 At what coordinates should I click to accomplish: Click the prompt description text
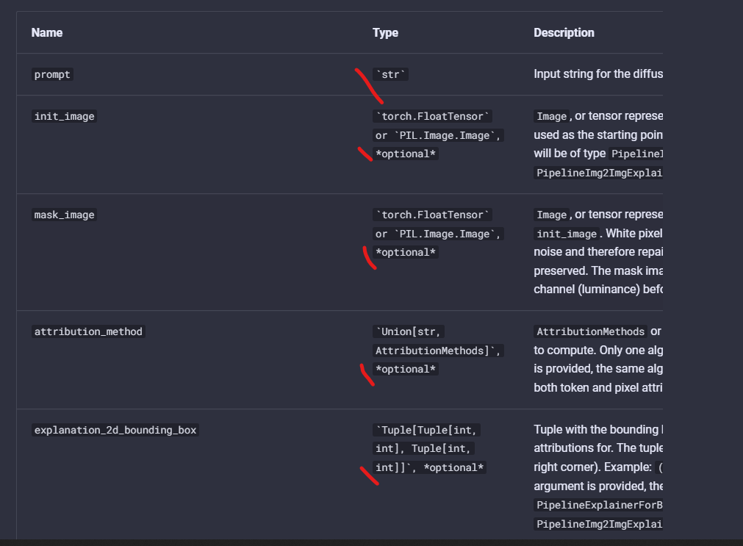[x=598, y=74]
